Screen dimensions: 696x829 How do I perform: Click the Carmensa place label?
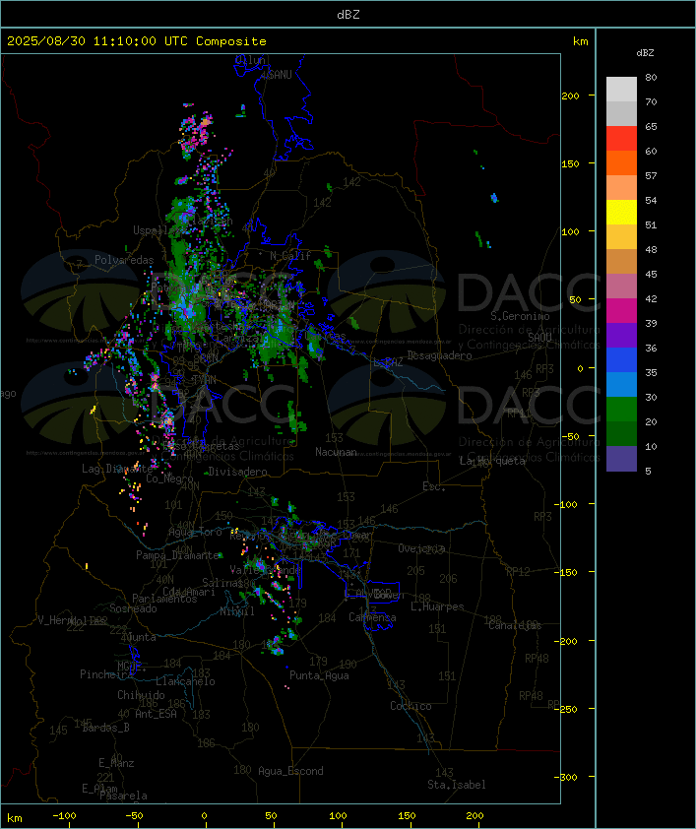(x=372, y=617)
